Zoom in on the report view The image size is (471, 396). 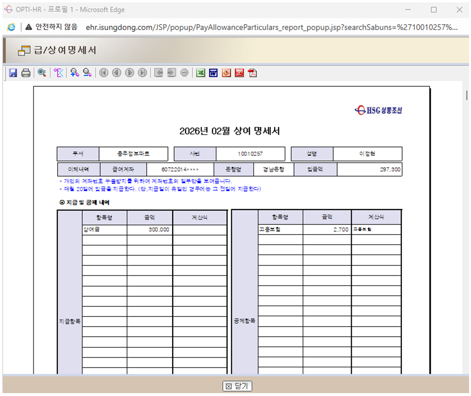pos(73,73)
